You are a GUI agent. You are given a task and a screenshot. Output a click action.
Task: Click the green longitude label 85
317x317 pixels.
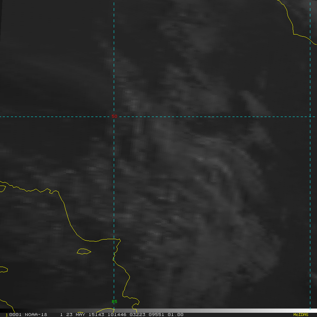[114, 302]
